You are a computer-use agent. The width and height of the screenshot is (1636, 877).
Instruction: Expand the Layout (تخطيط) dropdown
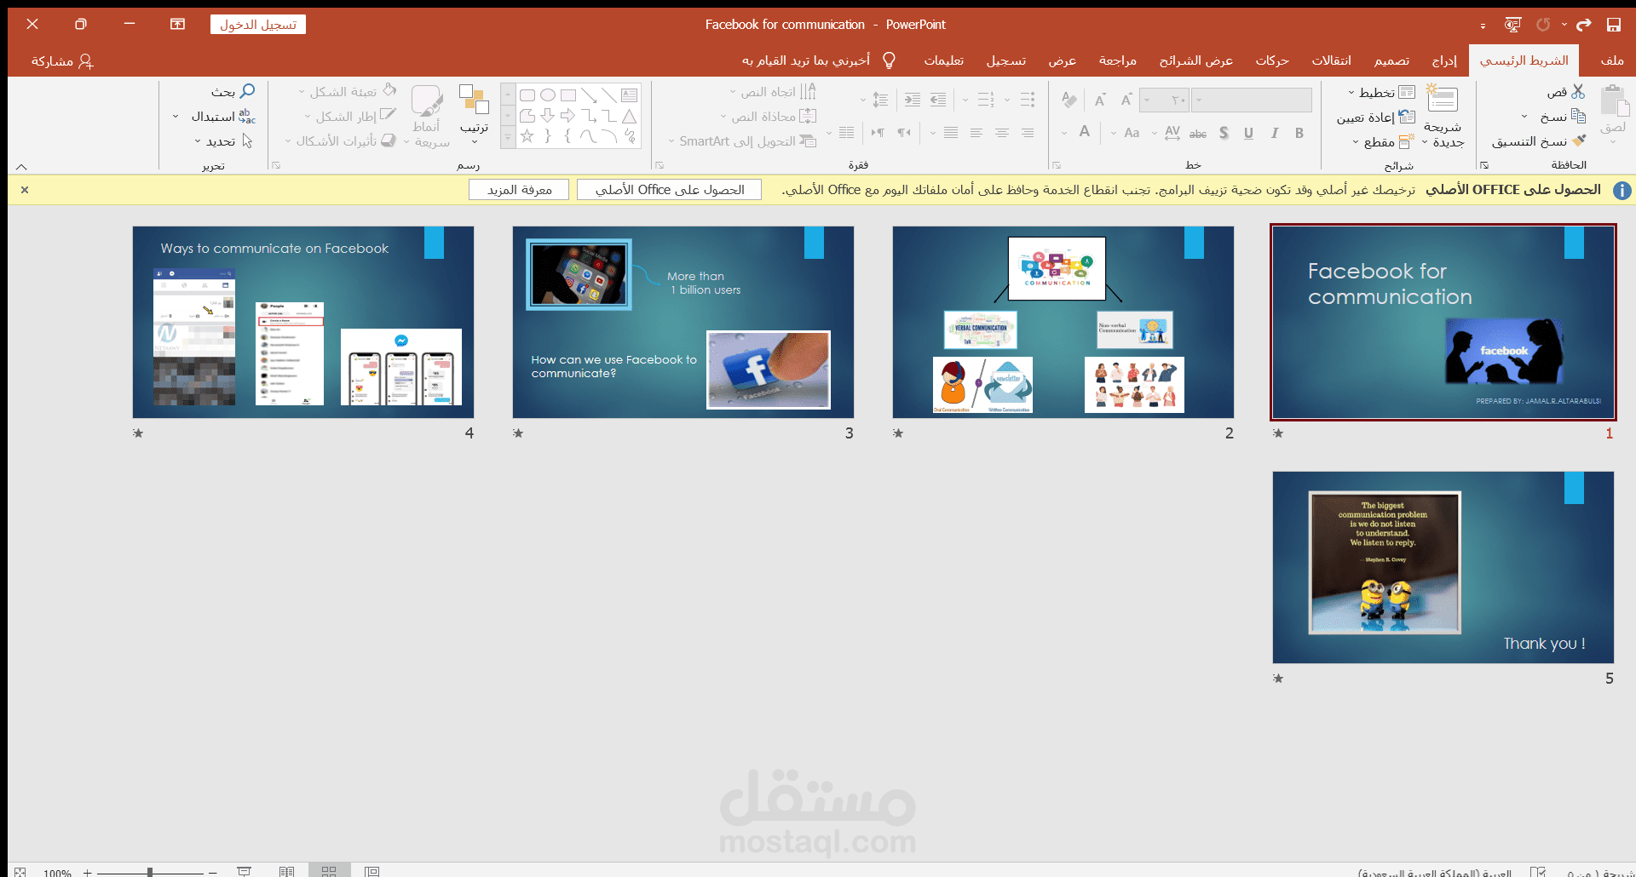tap(1351, 92)
